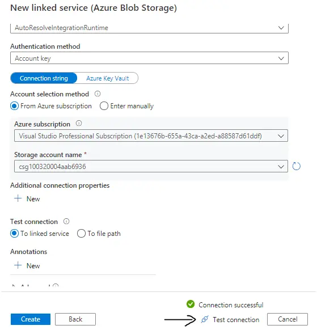Choose To file path radio button
The height and width of the screenshot is (334, 317).
[x=81, y=234]
